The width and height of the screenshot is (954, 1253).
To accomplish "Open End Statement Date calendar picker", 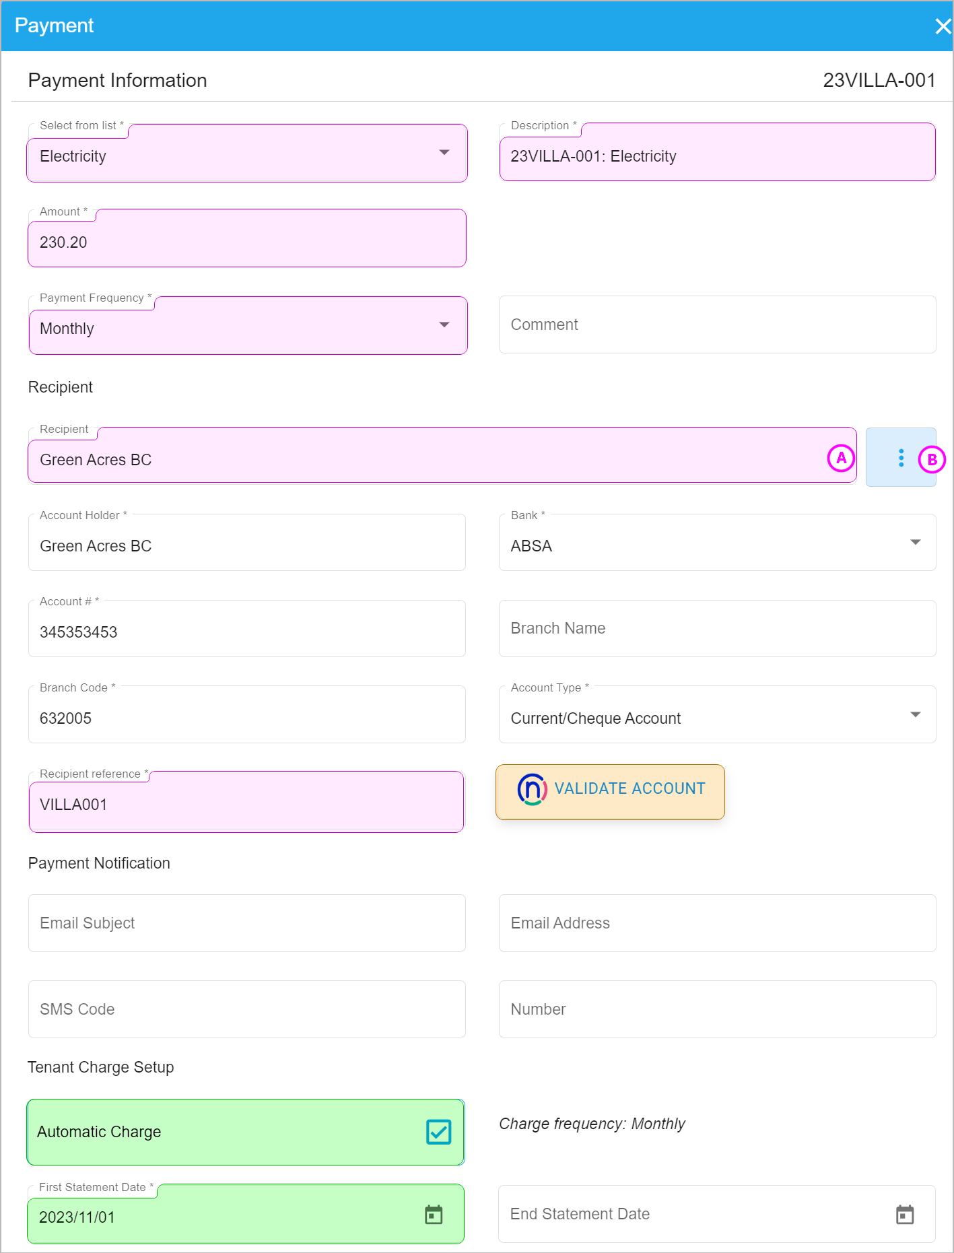I will pos(905,1215).
